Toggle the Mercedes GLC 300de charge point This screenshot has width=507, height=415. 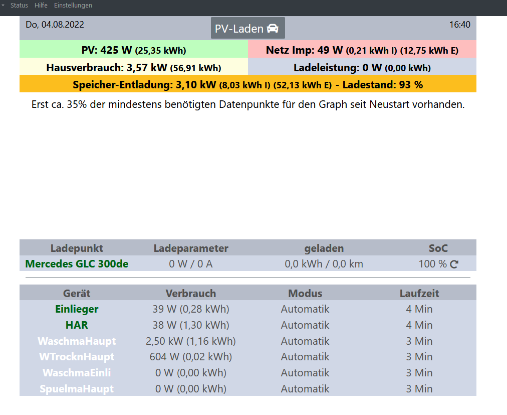[x=77, y=264]
